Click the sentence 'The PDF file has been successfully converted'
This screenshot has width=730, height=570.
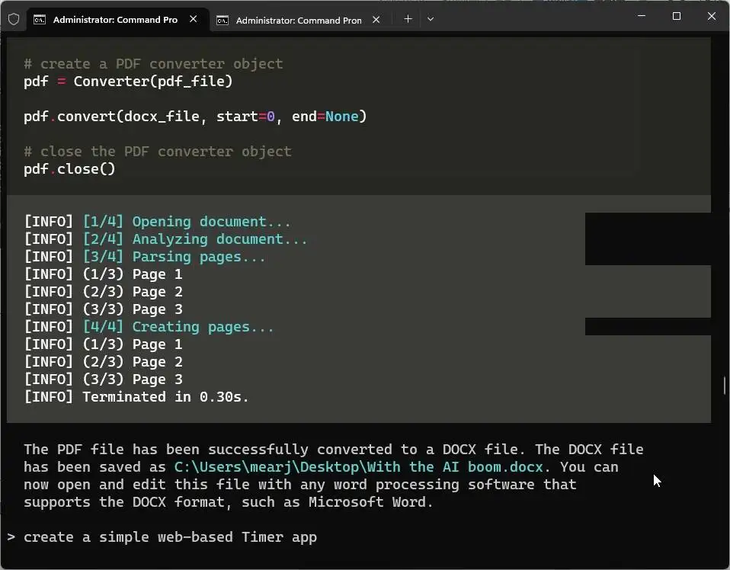pyautogui.click(x=208, y=450)
